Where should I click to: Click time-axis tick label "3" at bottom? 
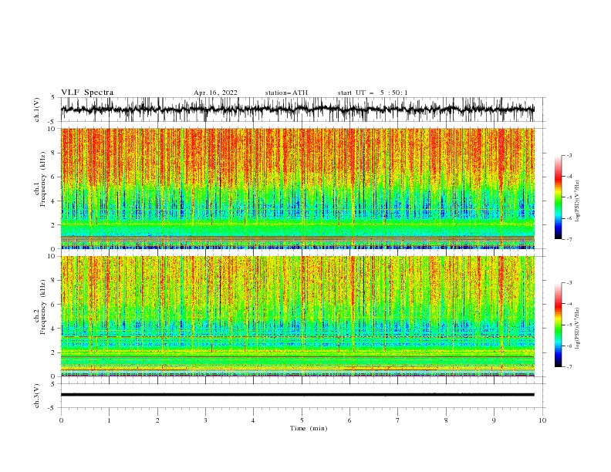[205, 420]
